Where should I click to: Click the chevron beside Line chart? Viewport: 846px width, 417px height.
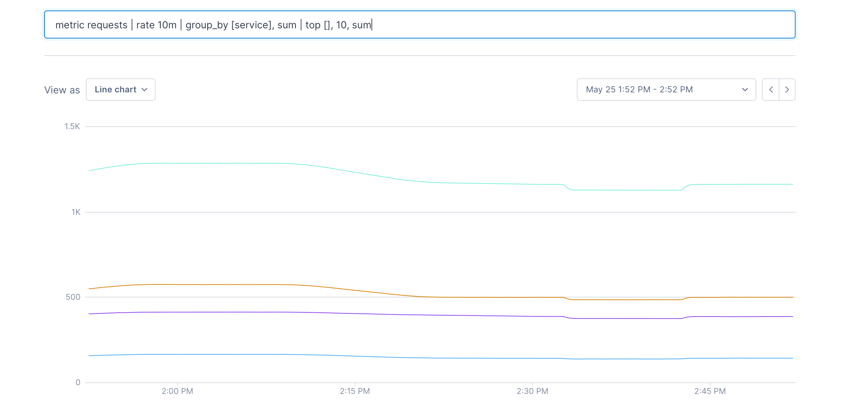click(144, 90)
